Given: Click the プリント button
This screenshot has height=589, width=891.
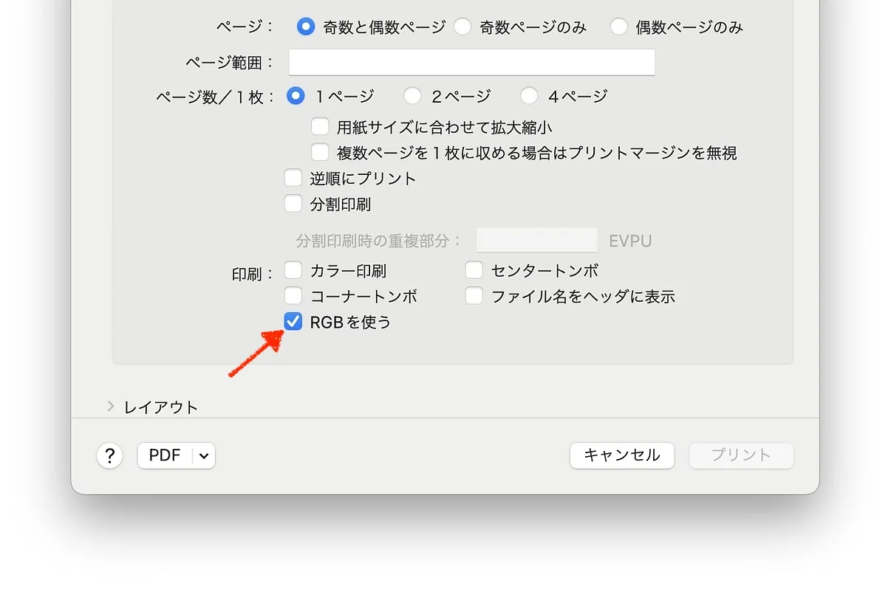Looking at the screenshot, I should pos(741,455).
